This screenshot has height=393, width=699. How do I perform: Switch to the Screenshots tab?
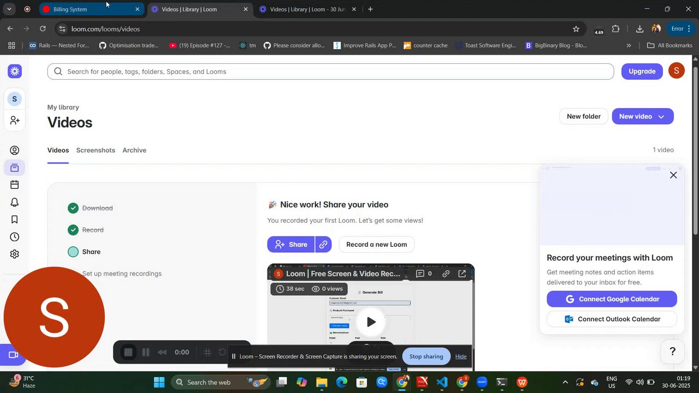point(96,150)
